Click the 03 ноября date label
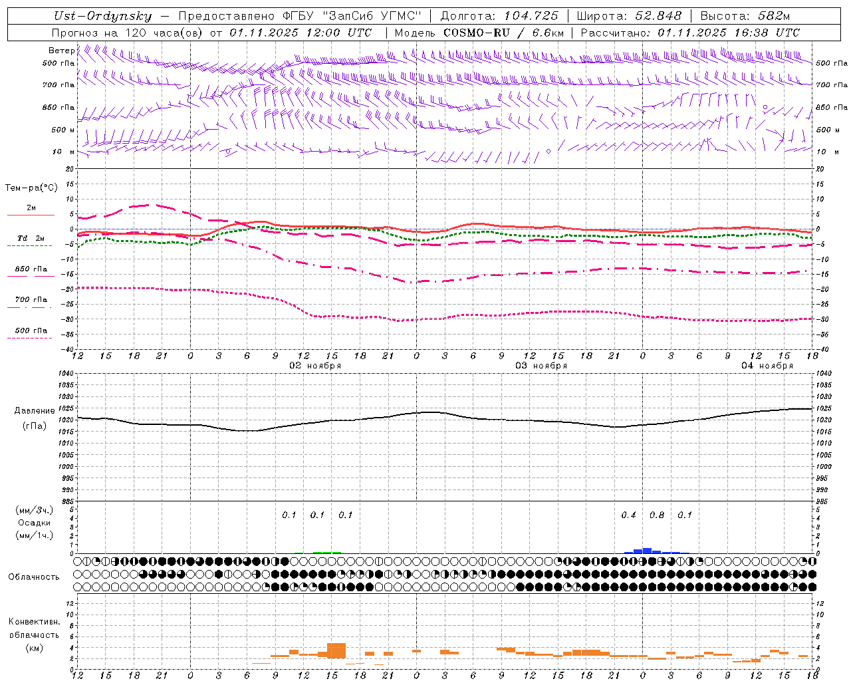851x681 pixels. tap(541, 366)
